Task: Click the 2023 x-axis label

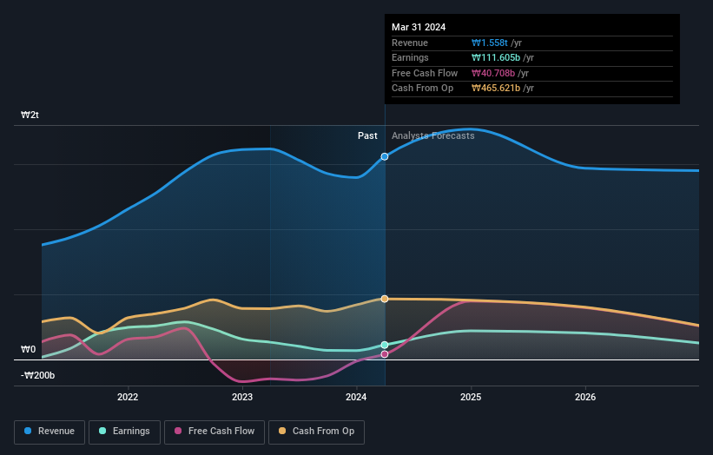Action: (x=242, y=397)
